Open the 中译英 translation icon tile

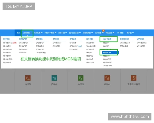click(28, 78)
